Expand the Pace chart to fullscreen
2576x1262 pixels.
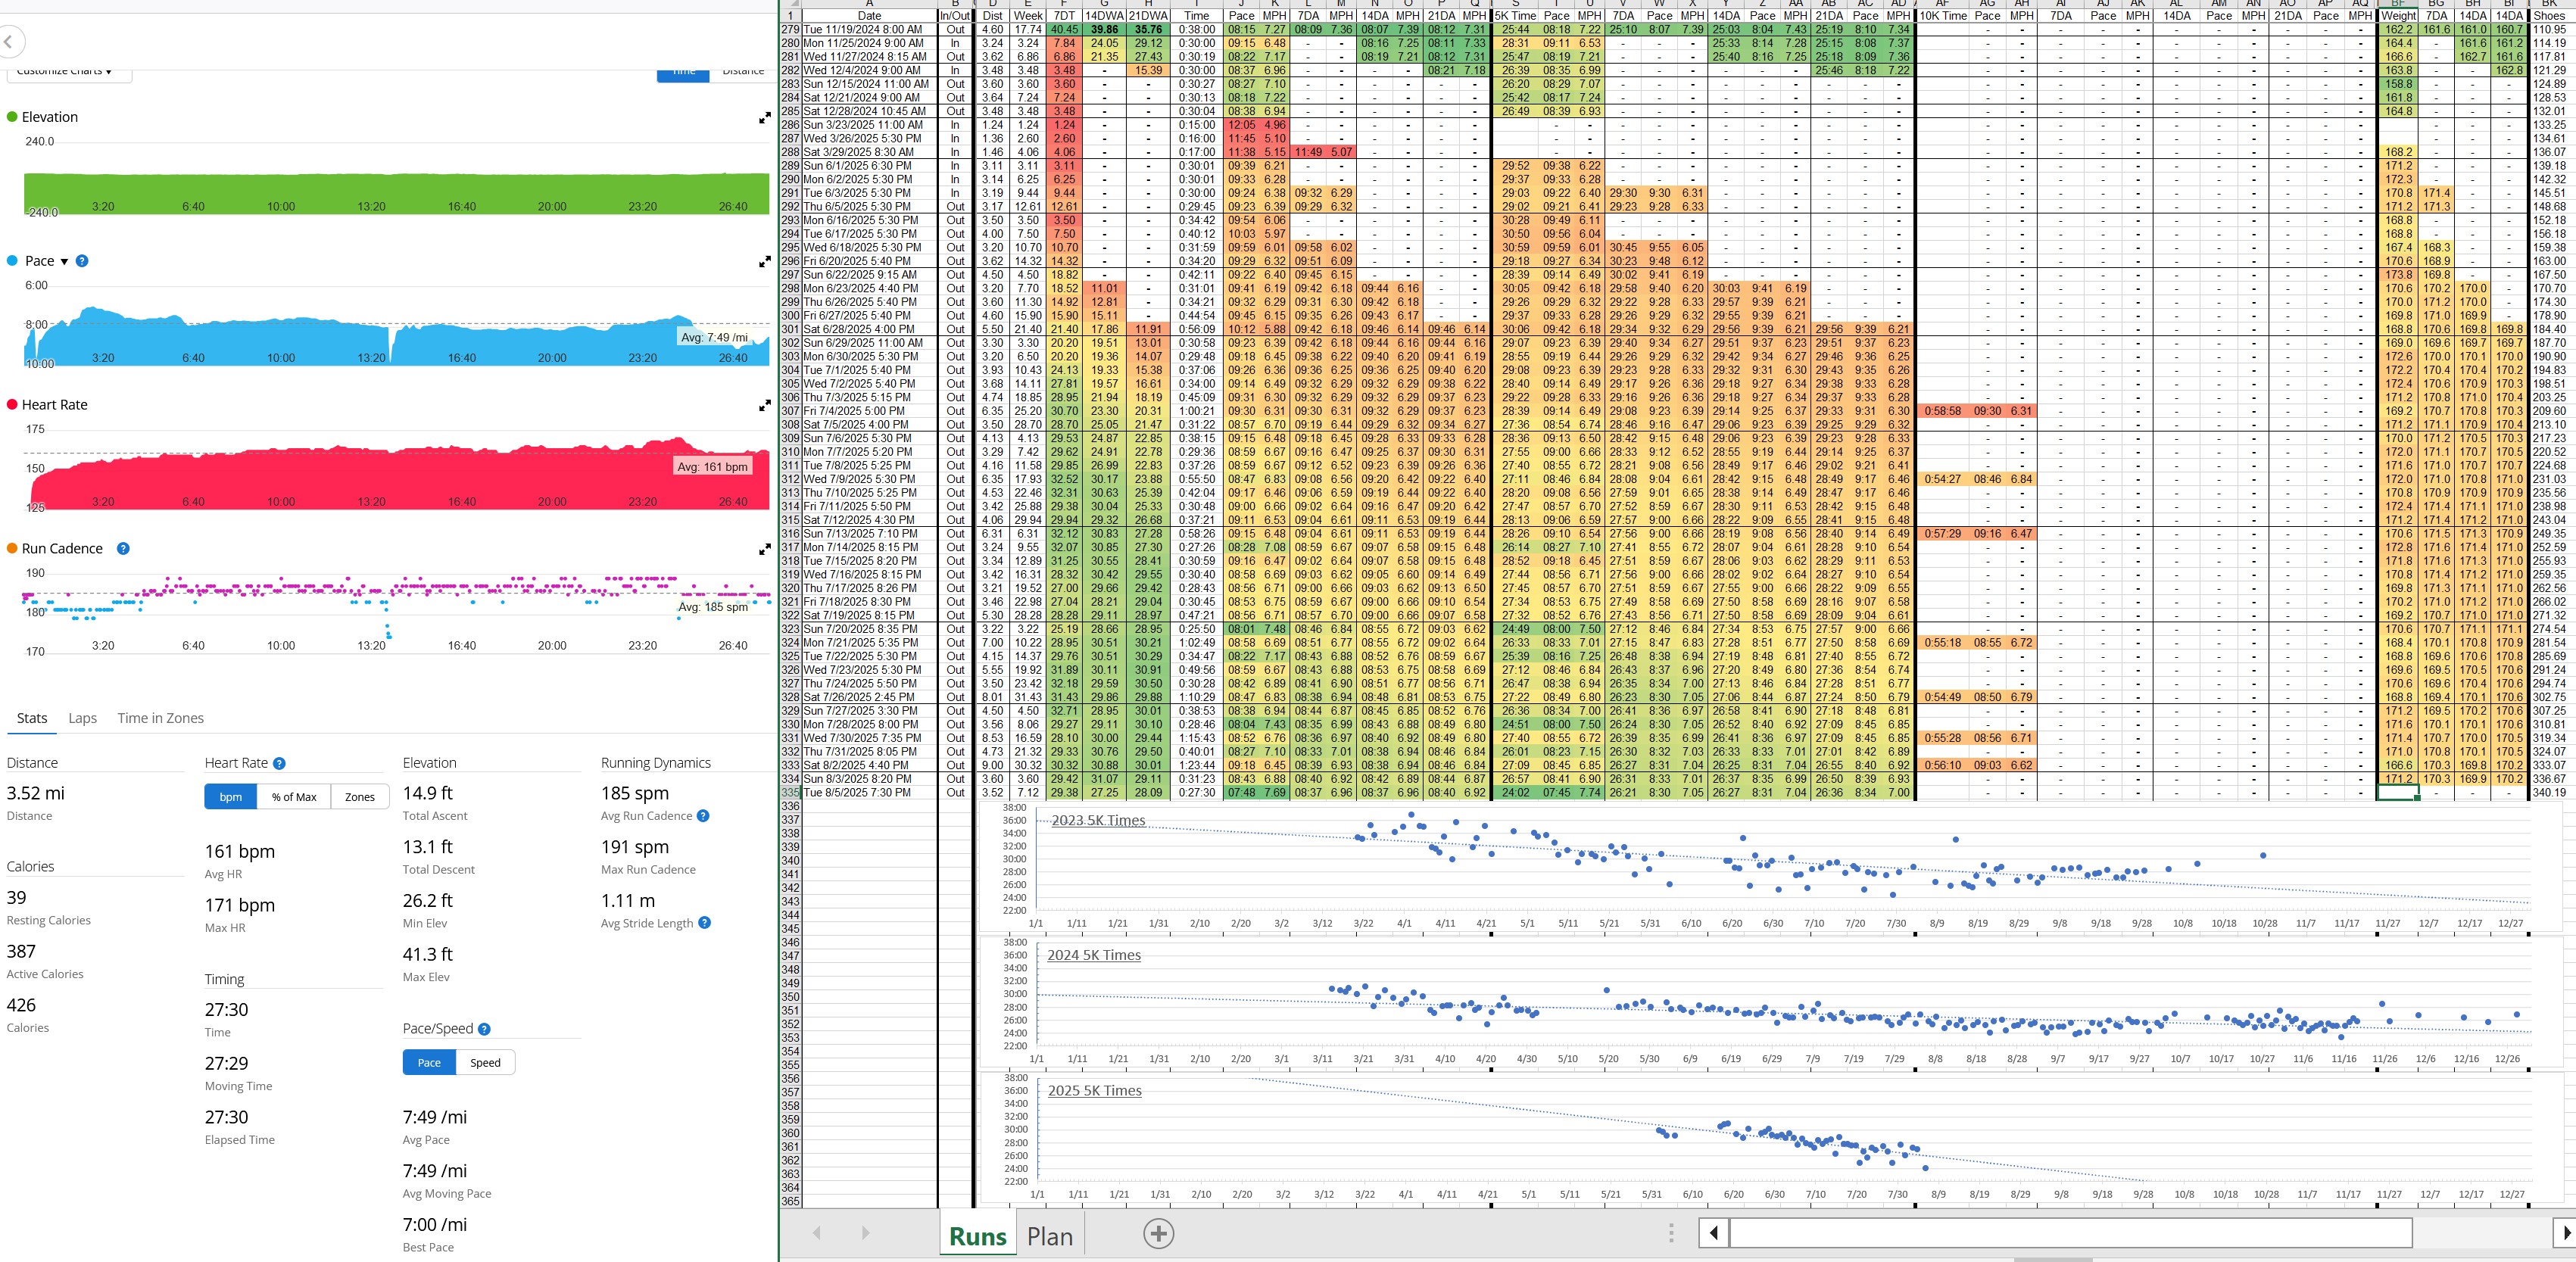[764, 262]
